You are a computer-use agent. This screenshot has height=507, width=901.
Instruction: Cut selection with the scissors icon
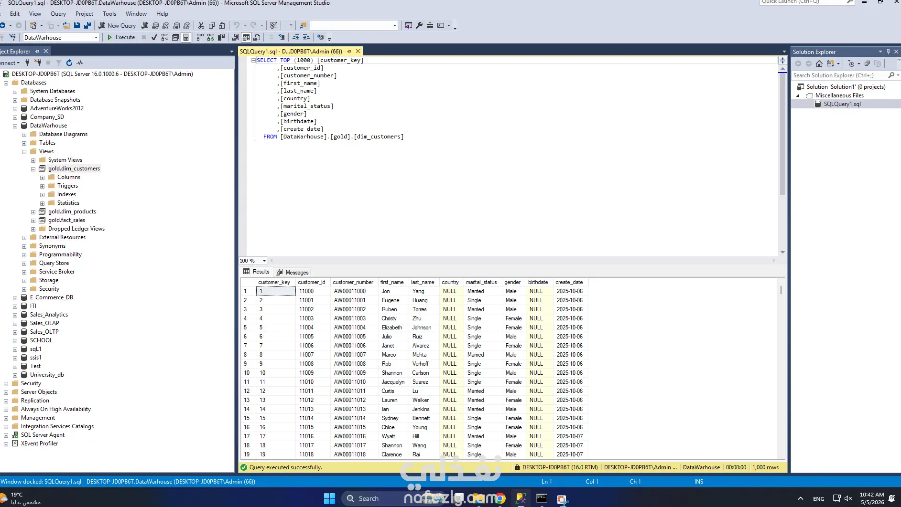201,25
